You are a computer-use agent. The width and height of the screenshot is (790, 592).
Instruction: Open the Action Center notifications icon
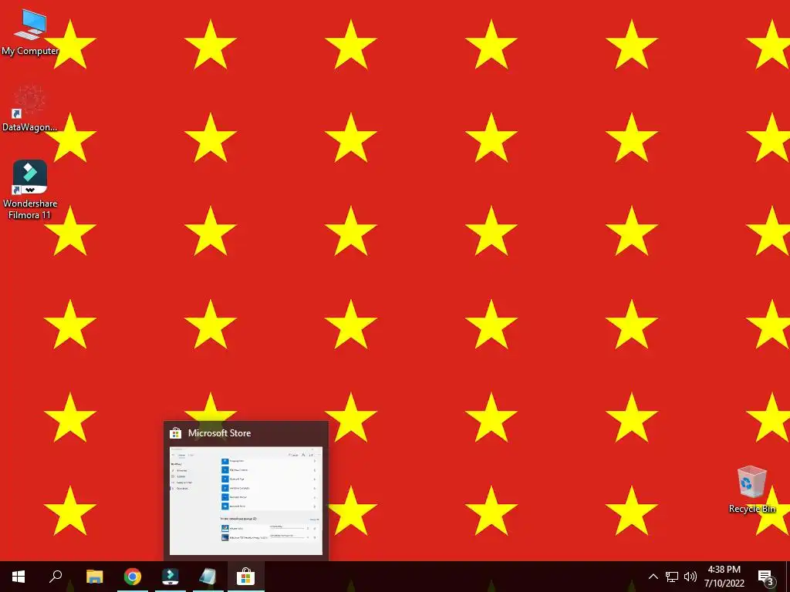point(766,577)
